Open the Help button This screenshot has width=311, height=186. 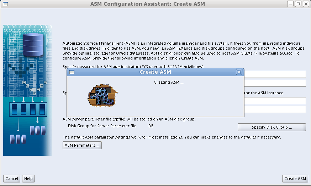coord(28,179)
